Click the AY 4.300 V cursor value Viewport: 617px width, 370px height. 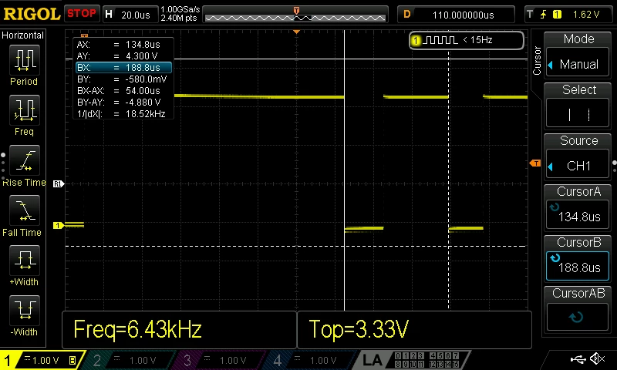tap(141, 55)
